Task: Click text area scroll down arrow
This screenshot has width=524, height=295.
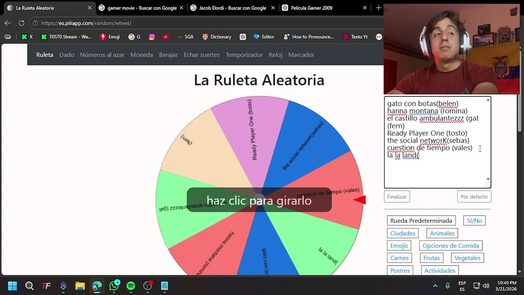Action: (488, 179)
